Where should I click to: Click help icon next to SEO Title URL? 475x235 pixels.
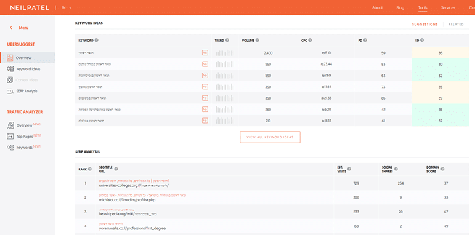click(x=116, y=169)
